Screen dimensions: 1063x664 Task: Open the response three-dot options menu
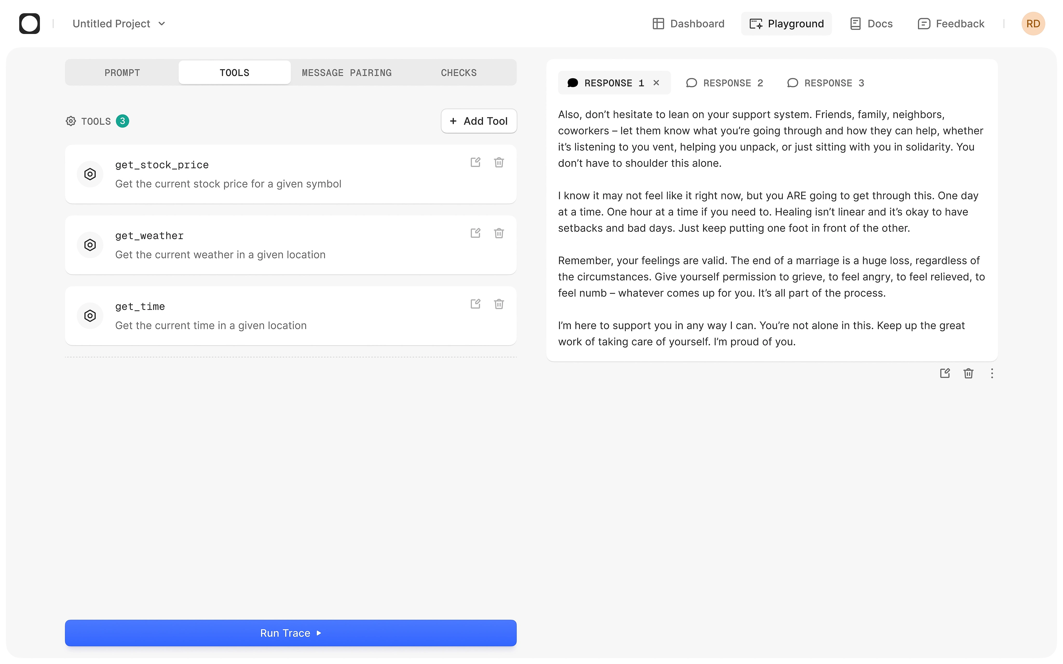pyautogui.click(x=992, y=373)
